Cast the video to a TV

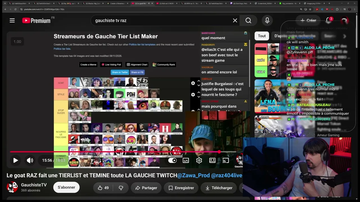click(226, 160)
